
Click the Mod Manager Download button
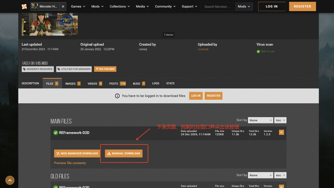coord(77,153)
